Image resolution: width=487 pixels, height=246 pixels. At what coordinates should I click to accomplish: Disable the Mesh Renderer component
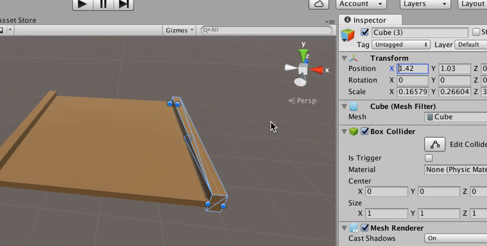pos(365,228)
